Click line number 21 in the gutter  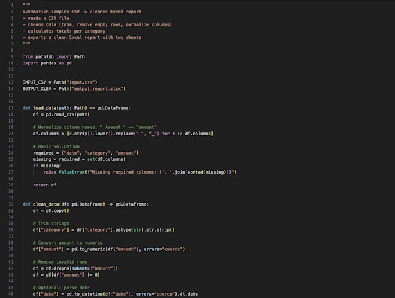pos(11,134)
